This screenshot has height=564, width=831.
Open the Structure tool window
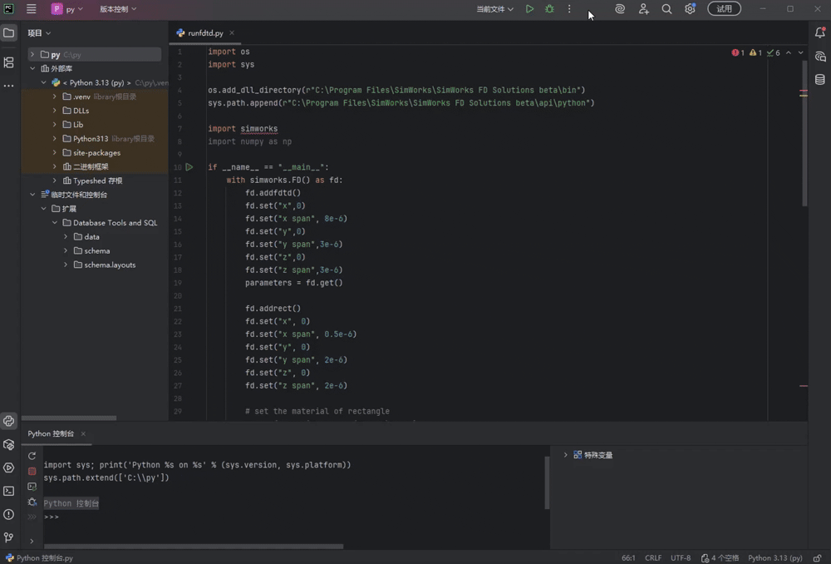(9, 62)
